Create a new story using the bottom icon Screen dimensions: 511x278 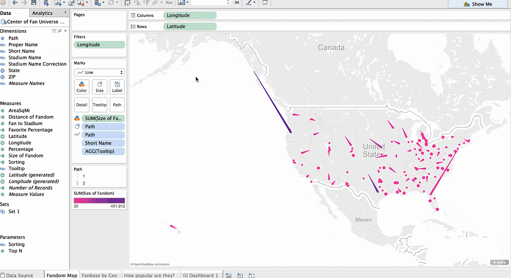pos(251,275)
